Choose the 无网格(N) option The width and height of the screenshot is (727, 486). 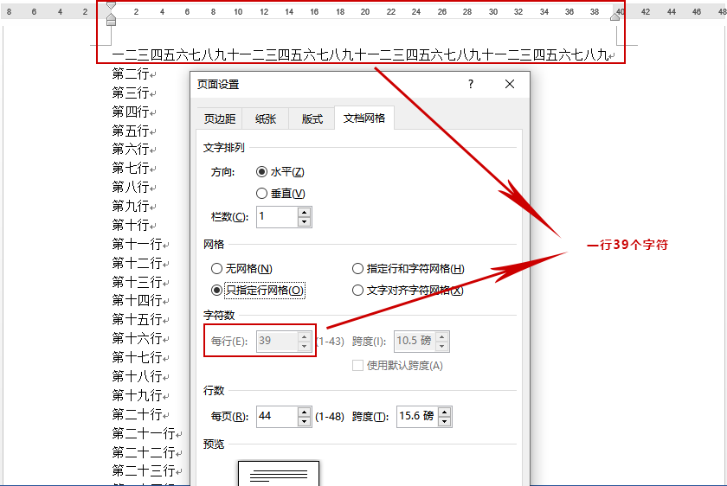click(x=241, y=269)
